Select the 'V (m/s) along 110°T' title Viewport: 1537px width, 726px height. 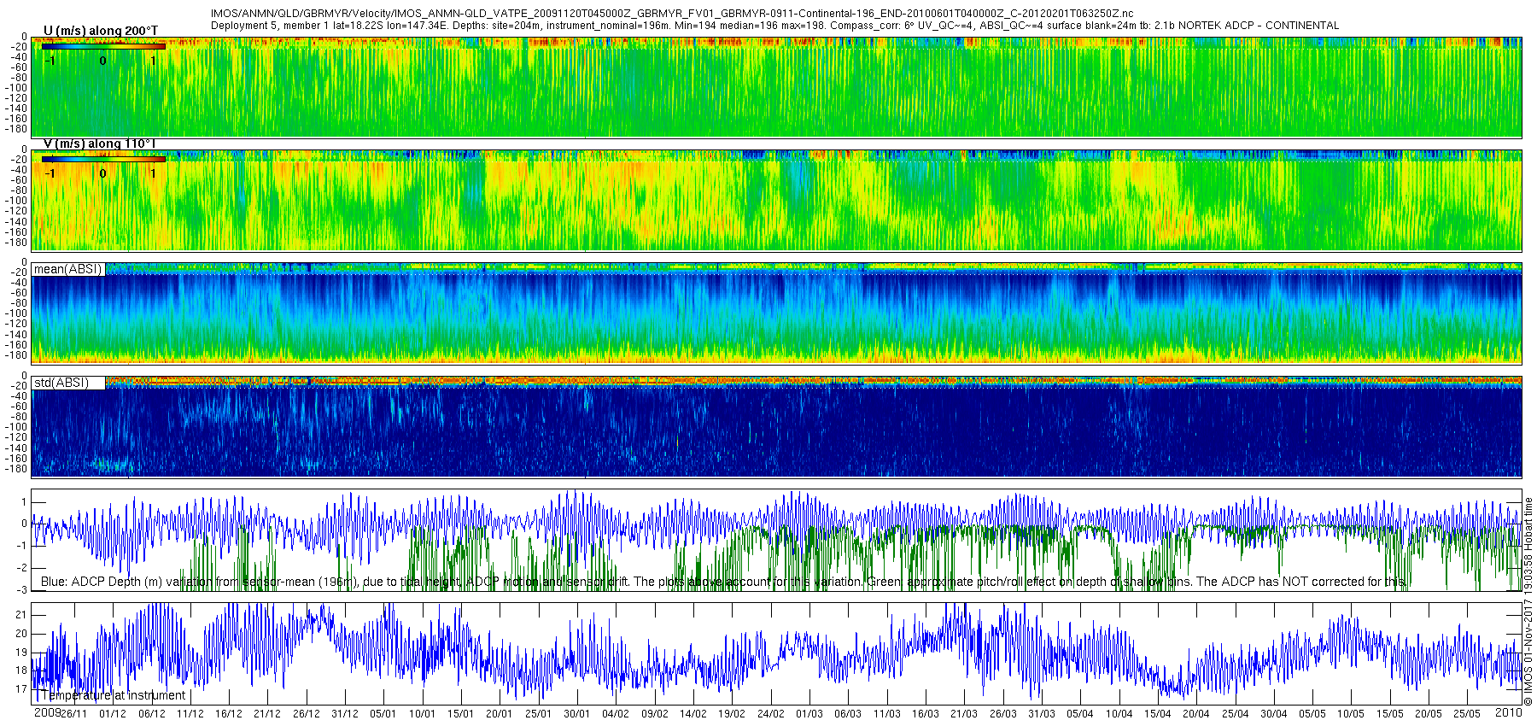click(x=99, y=143)
